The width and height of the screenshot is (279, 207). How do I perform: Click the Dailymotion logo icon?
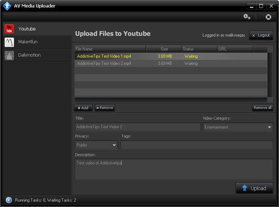(9, 55)
